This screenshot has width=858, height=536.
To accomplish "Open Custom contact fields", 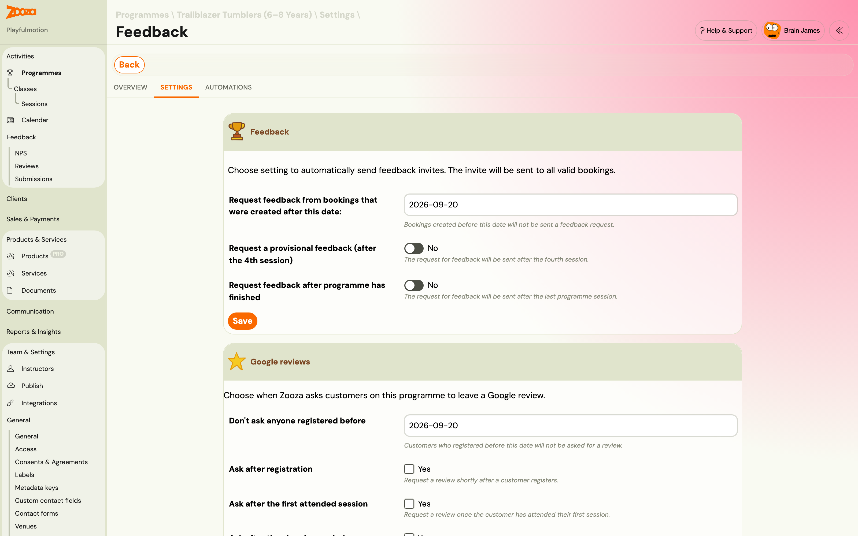I will [x=48, y=501].
